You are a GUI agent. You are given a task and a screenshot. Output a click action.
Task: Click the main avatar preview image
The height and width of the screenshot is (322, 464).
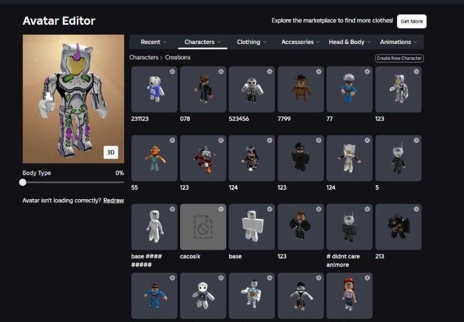[x=74, y=99]
